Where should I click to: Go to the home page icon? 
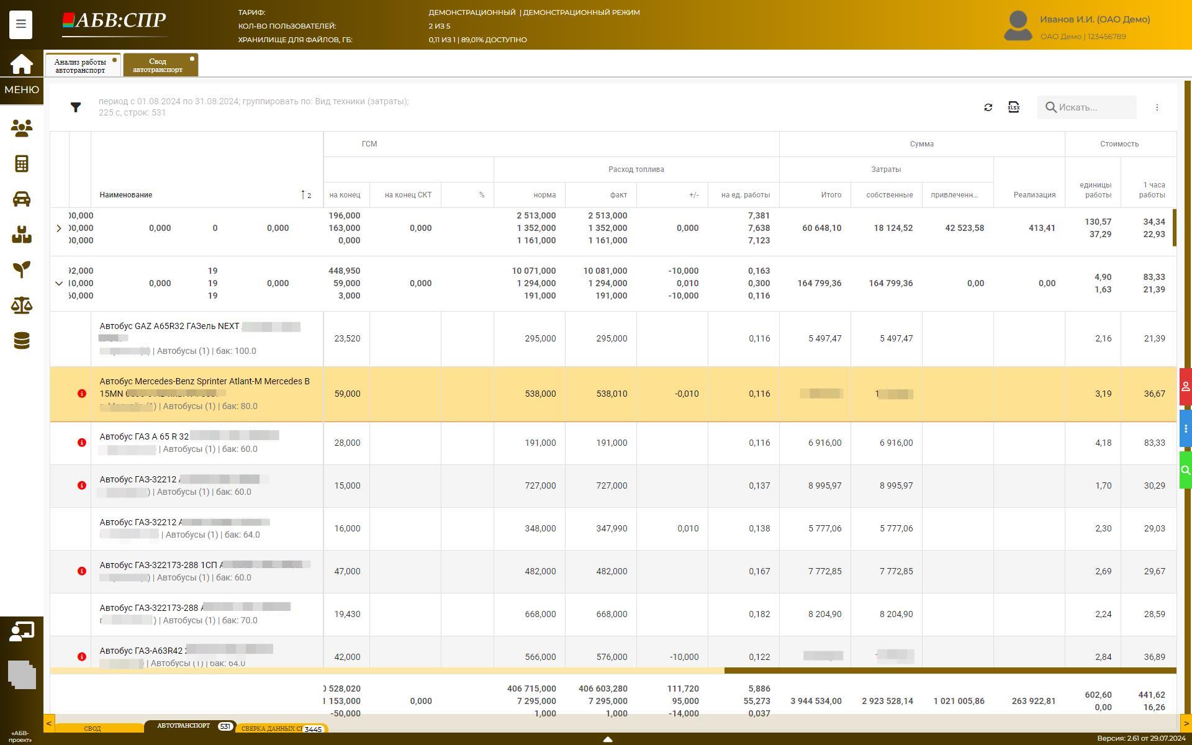21,64
